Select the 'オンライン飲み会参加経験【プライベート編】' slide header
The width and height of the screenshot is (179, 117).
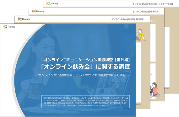pyautogui.click(x=153, y=4)
